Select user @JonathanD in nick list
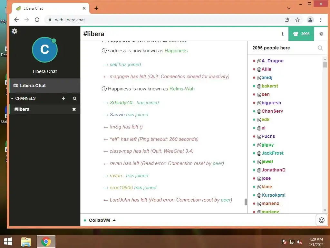Viewport: 330px width, 248px height. (271, 170)
